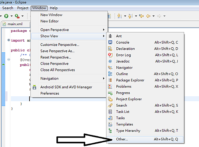
Task: Click the Outline view icon
Action: [110, 74]
